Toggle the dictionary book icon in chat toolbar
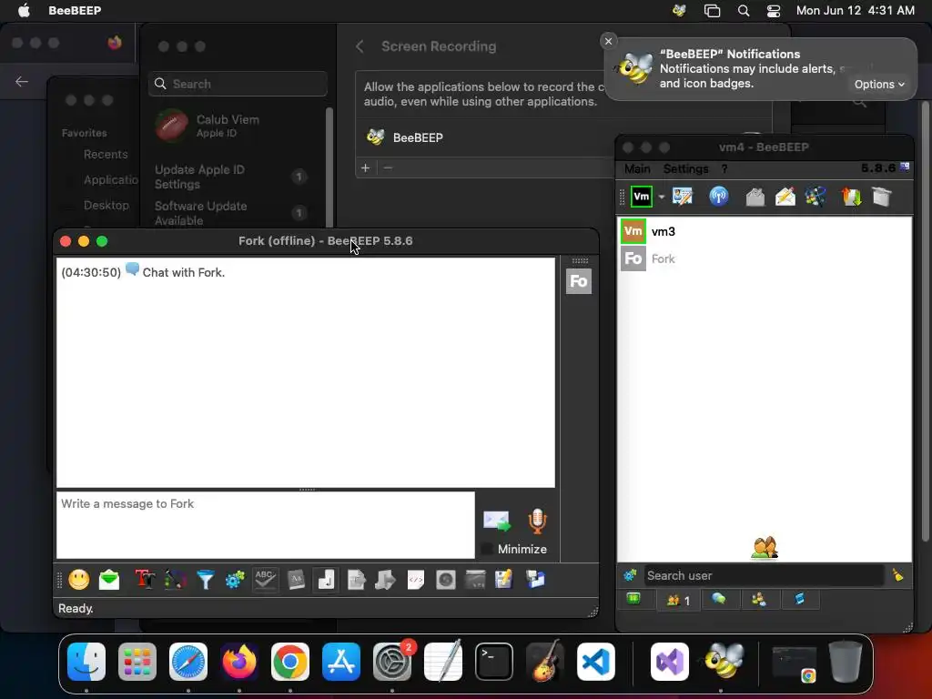932x699 pixels. tap(296, 579)
